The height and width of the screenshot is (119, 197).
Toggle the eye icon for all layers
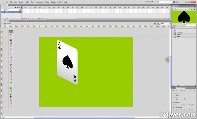16,8
